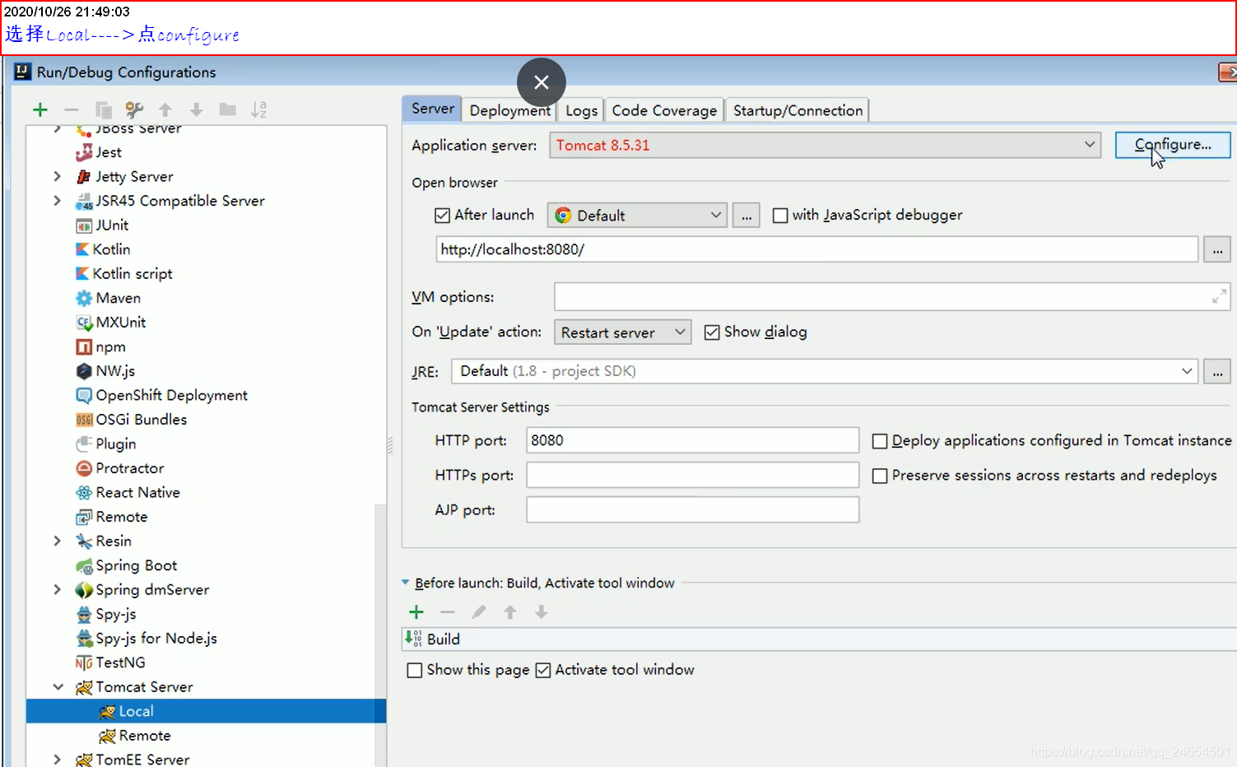The height and width of the screenshot is (767, 1237).
Task: Click the Sort Configurations alphabetically icon
Action: (x=258, y=109)
